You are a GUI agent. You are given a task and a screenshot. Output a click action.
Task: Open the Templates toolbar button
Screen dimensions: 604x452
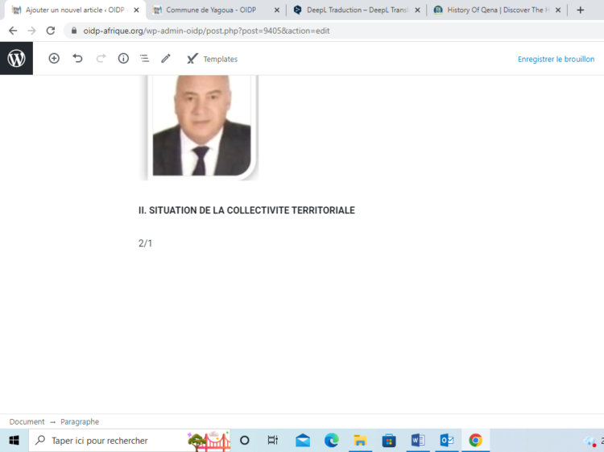213,59
